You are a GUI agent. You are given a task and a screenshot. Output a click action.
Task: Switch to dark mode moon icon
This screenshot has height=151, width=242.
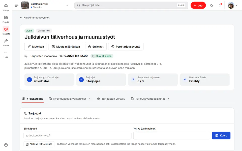coord(211,5)
